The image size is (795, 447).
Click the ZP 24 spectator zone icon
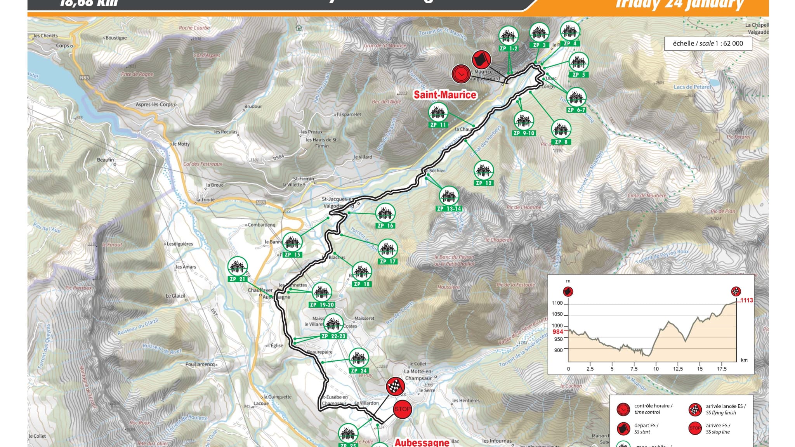pyautogui.click(x=359, y=358)
